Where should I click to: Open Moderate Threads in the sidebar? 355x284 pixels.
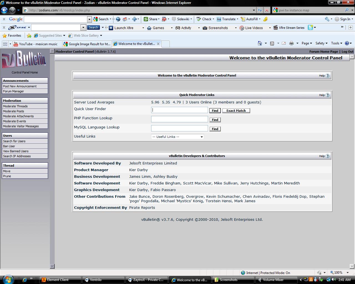pos(25,106)
